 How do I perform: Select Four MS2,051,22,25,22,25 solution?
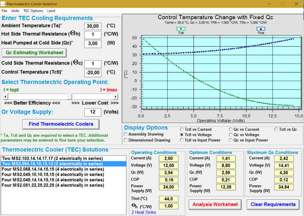coord(64,185)
